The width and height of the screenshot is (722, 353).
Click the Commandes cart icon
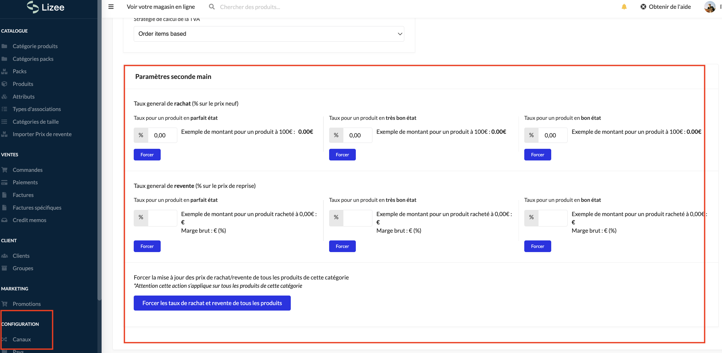point(4,170)
